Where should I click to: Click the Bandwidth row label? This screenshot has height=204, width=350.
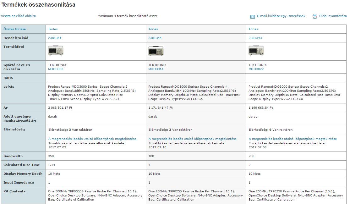point(13,156)
